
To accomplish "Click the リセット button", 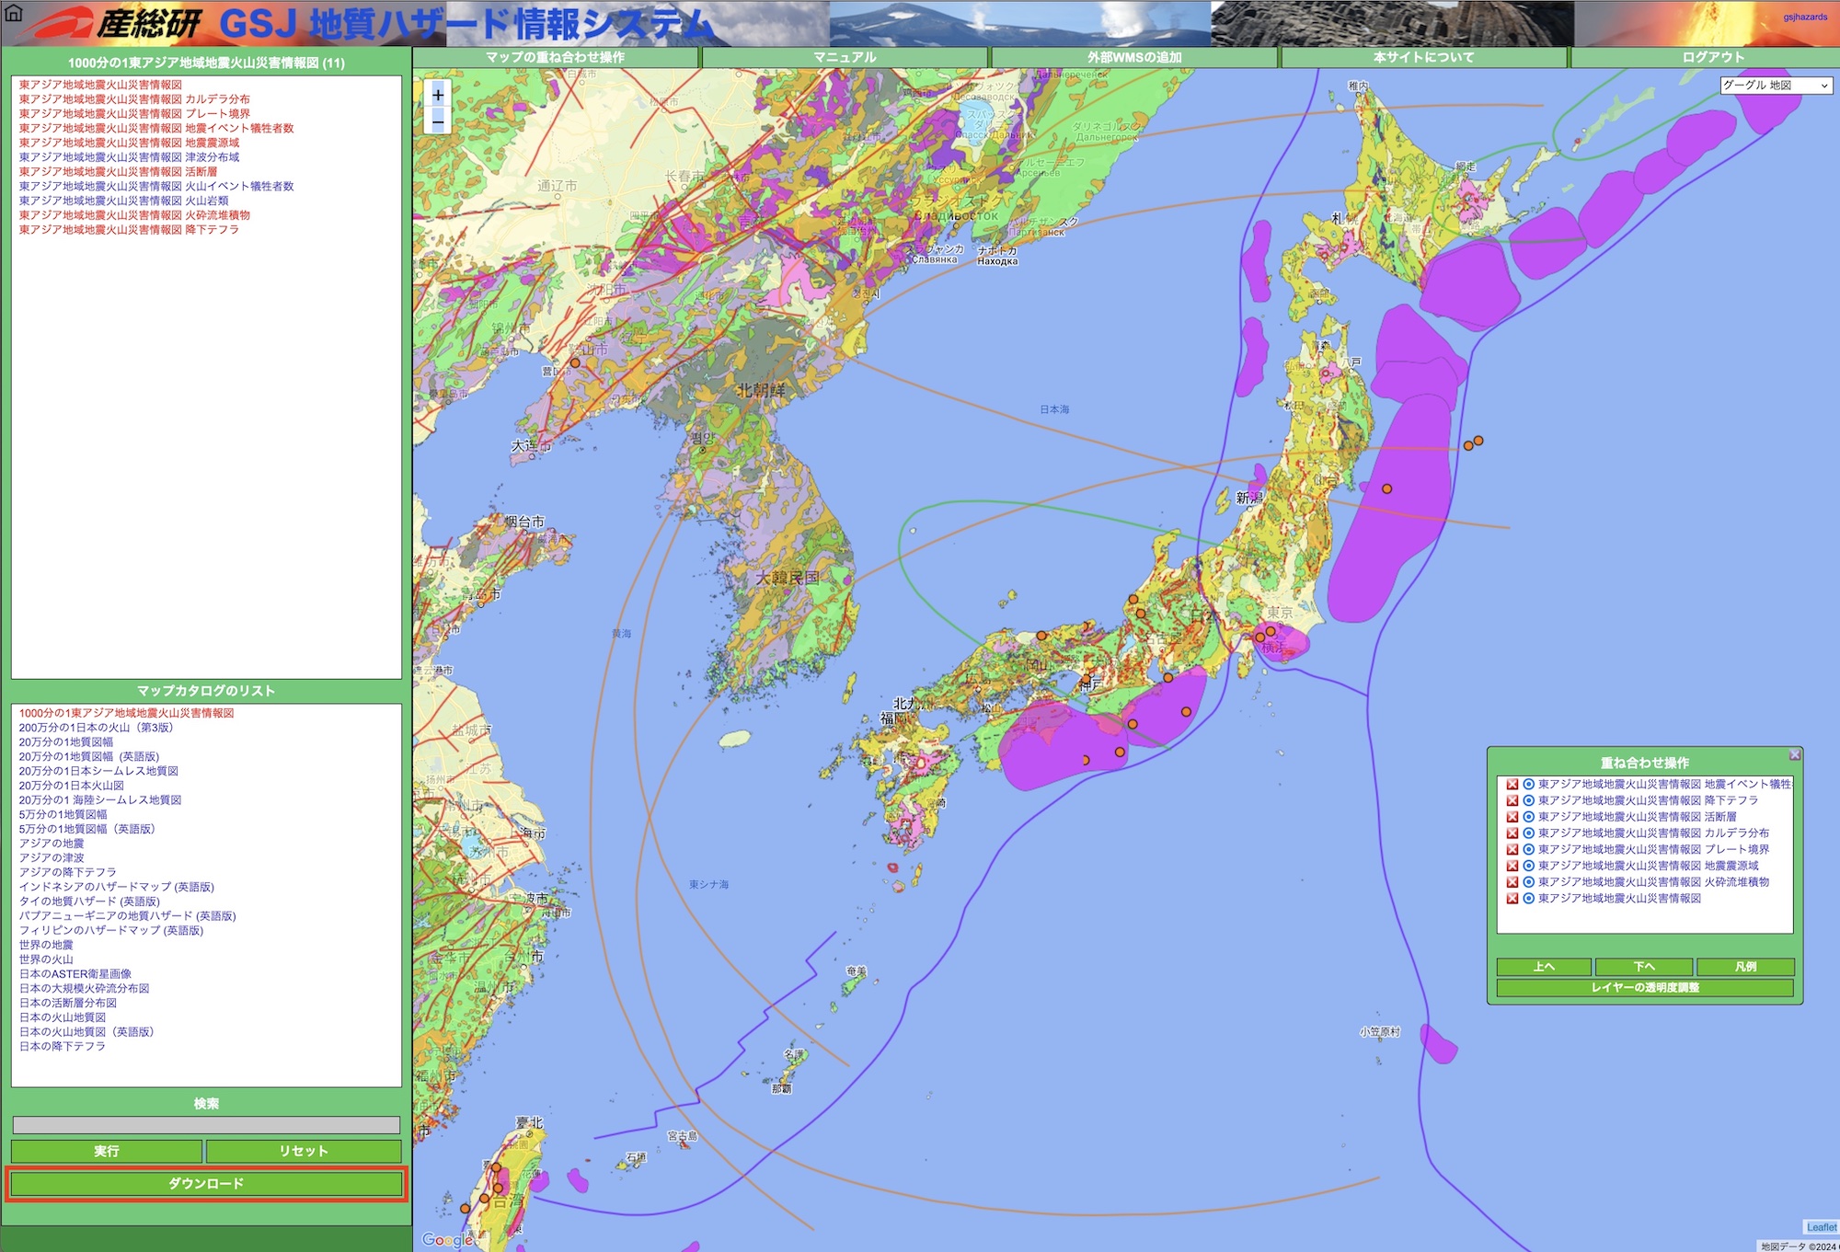I will point(304,1151).
